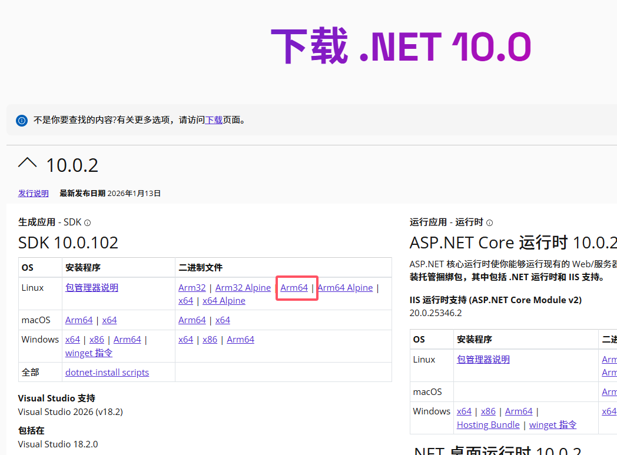This screenshot has width=617, height=455.
Task: Download macOS Arm64 SDK installer
Action: [x=79, y=320]
